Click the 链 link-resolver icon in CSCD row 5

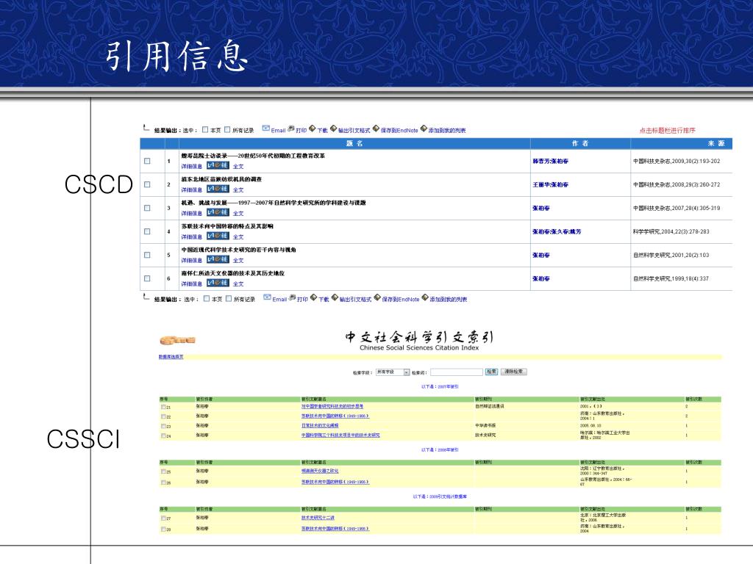218,259
